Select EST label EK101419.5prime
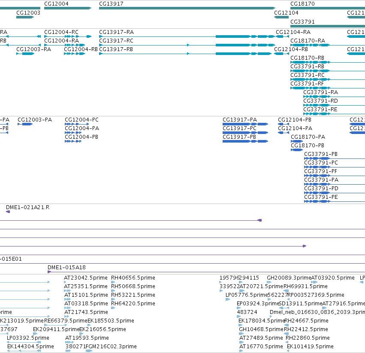 pos(310,347)
